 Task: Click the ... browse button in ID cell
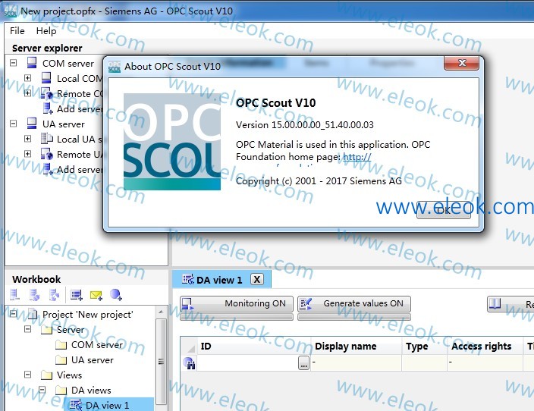[303, 363]
